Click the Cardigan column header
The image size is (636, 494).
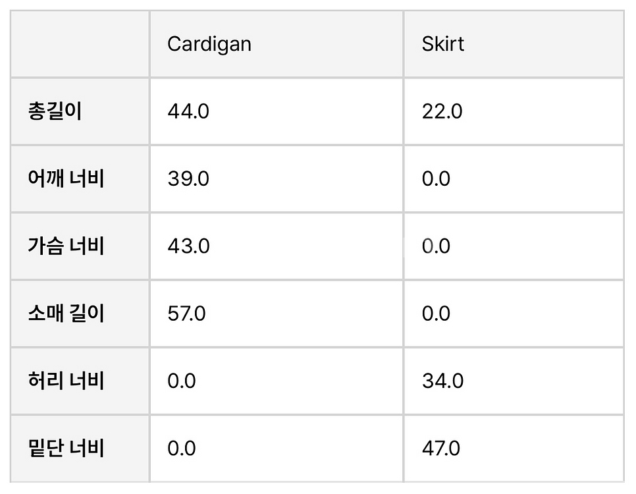pyautogui.click(x=209, y=44)
